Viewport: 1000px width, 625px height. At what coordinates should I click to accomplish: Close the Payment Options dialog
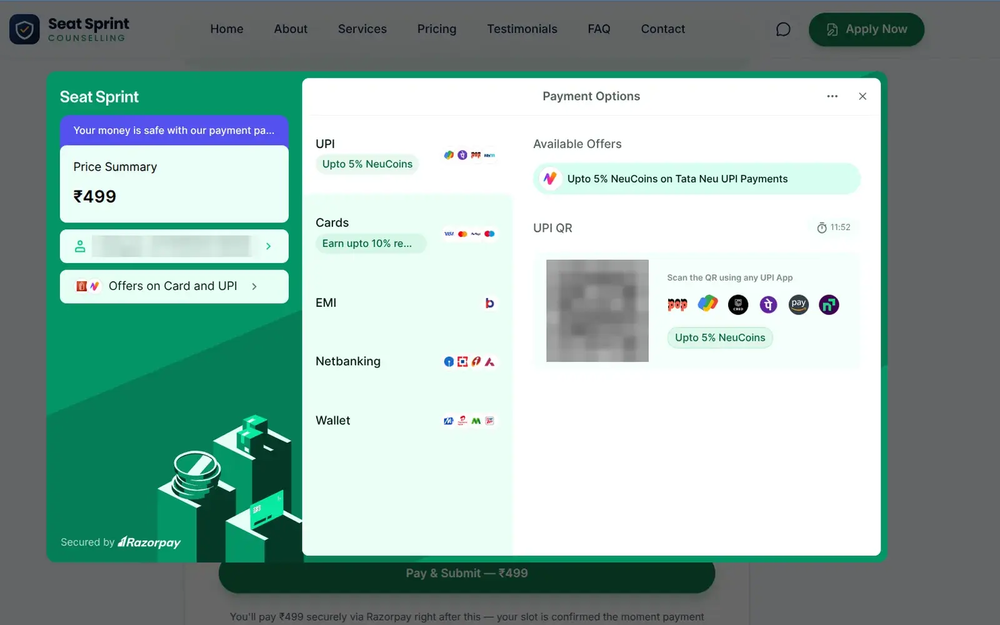coord(862,96)
